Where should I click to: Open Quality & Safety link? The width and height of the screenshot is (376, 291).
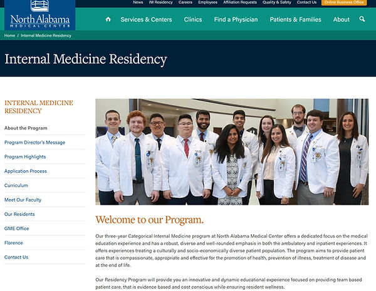click(x=277, y=3)
